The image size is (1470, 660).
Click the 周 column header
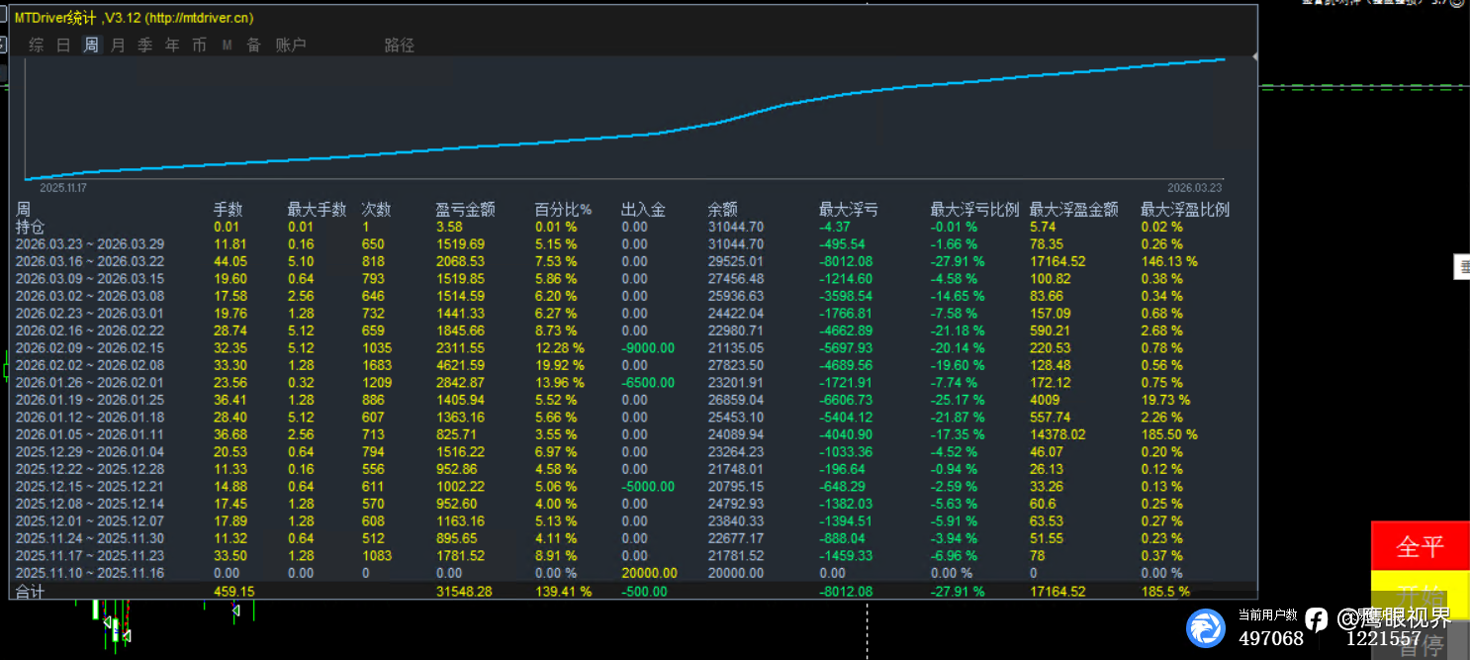click(23, 210)
